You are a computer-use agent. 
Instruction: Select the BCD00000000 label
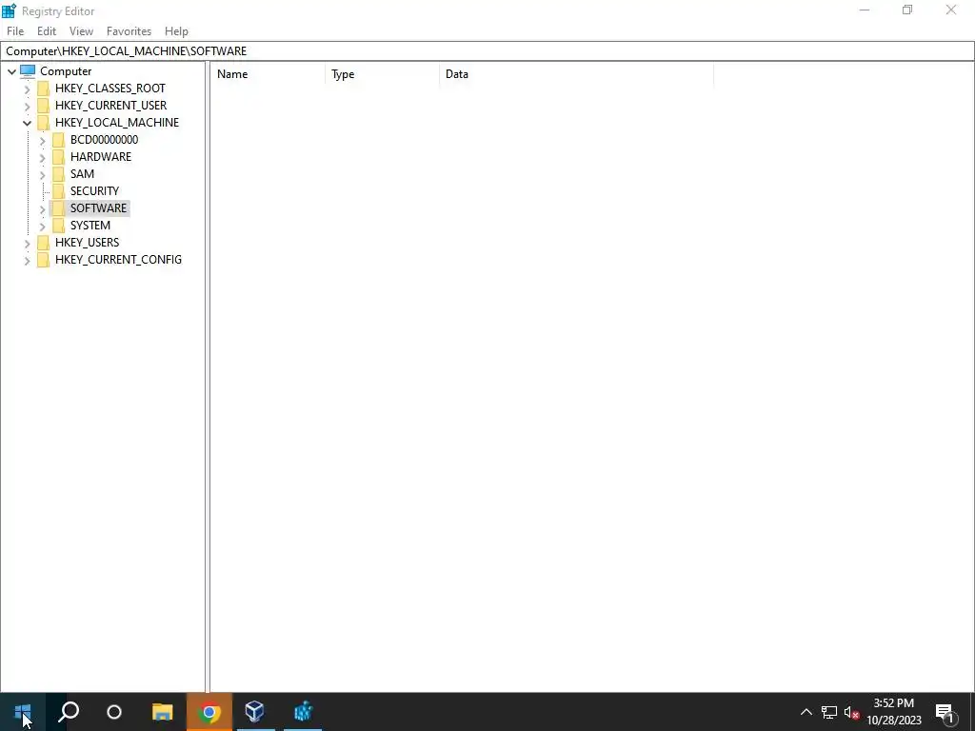coord(104,139)
